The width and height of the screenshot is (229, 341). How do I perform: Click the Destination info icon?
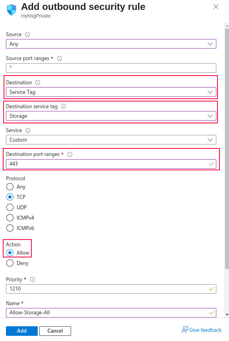[38, 82]
